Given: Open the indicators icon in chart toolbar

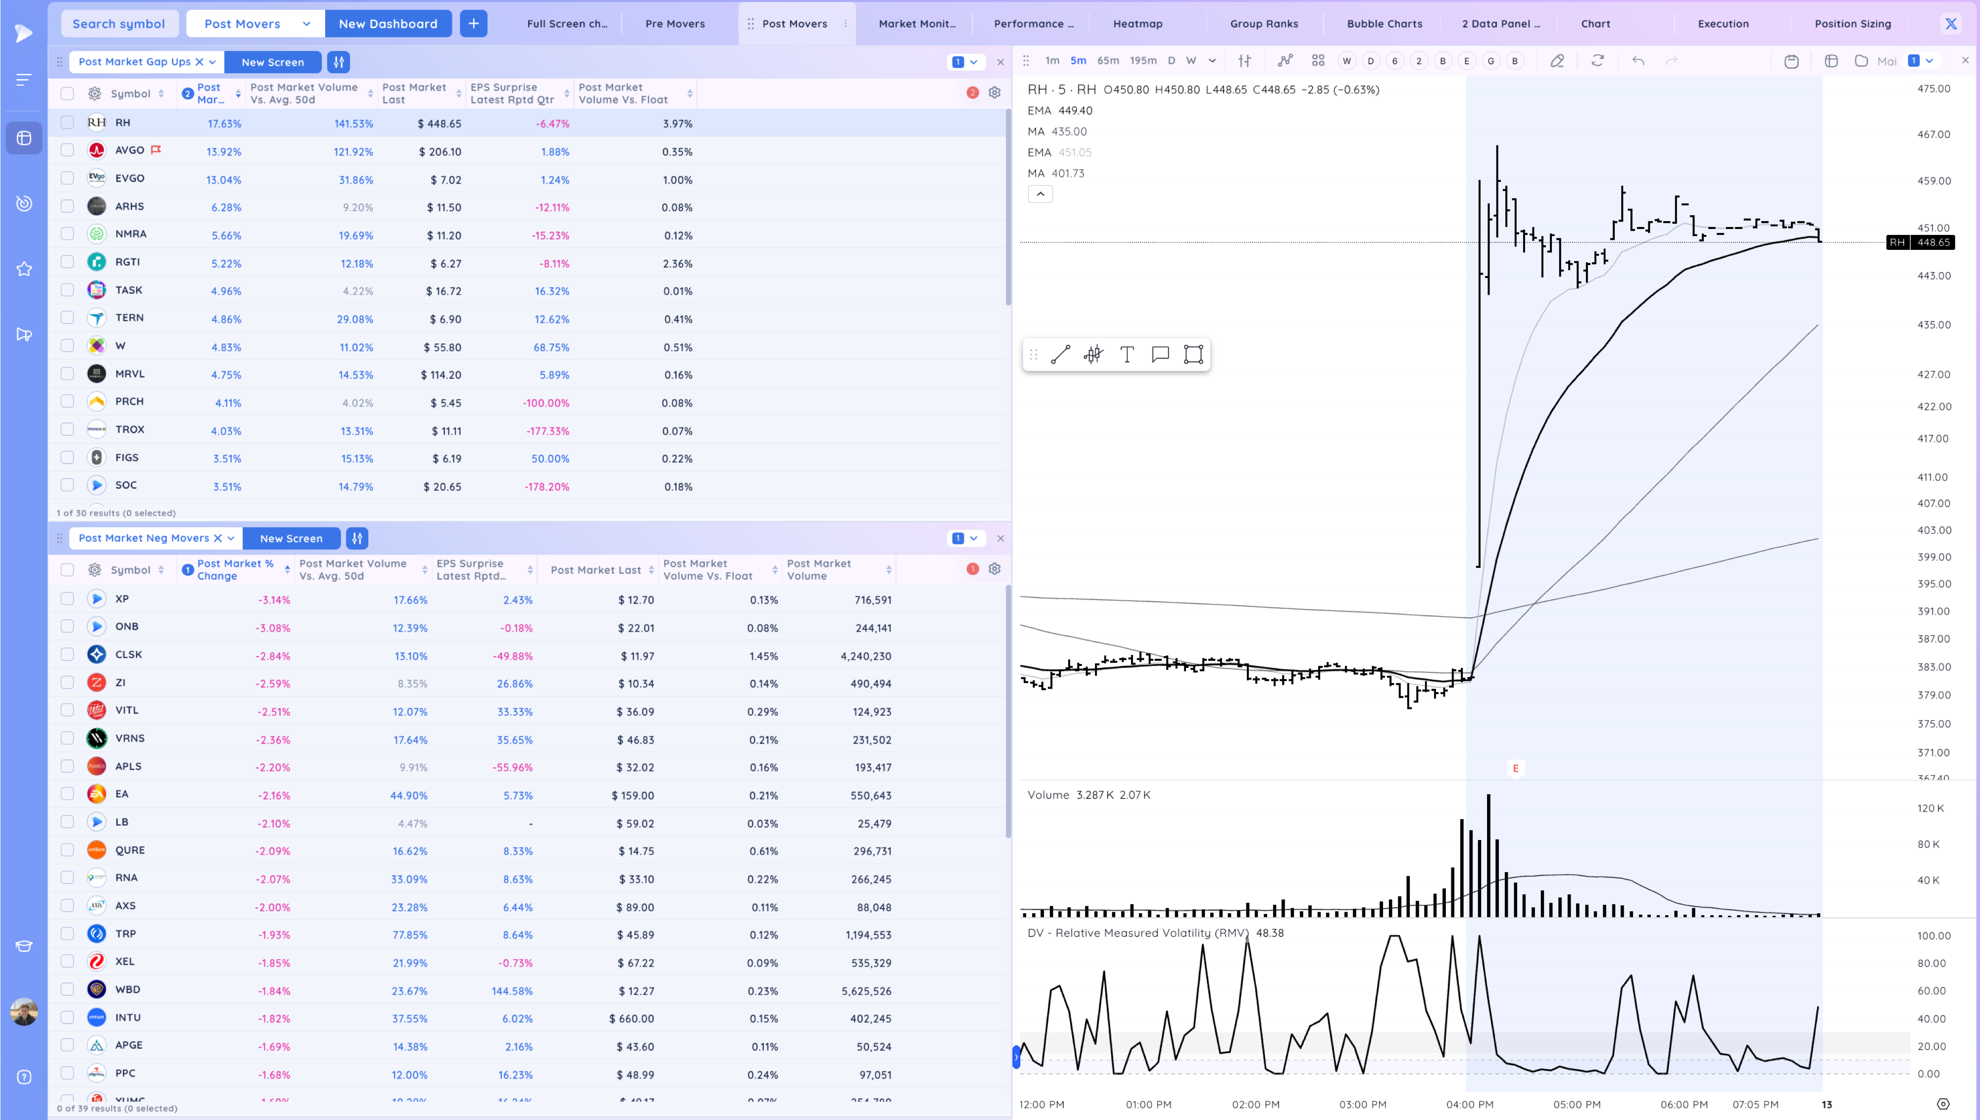Looking at the screenshot, I should 1285,61.
